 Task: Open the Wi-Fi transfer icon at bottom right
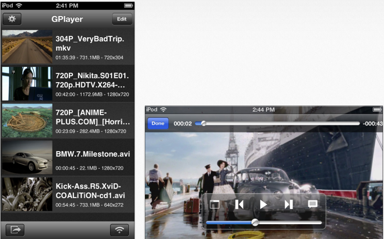120,230
